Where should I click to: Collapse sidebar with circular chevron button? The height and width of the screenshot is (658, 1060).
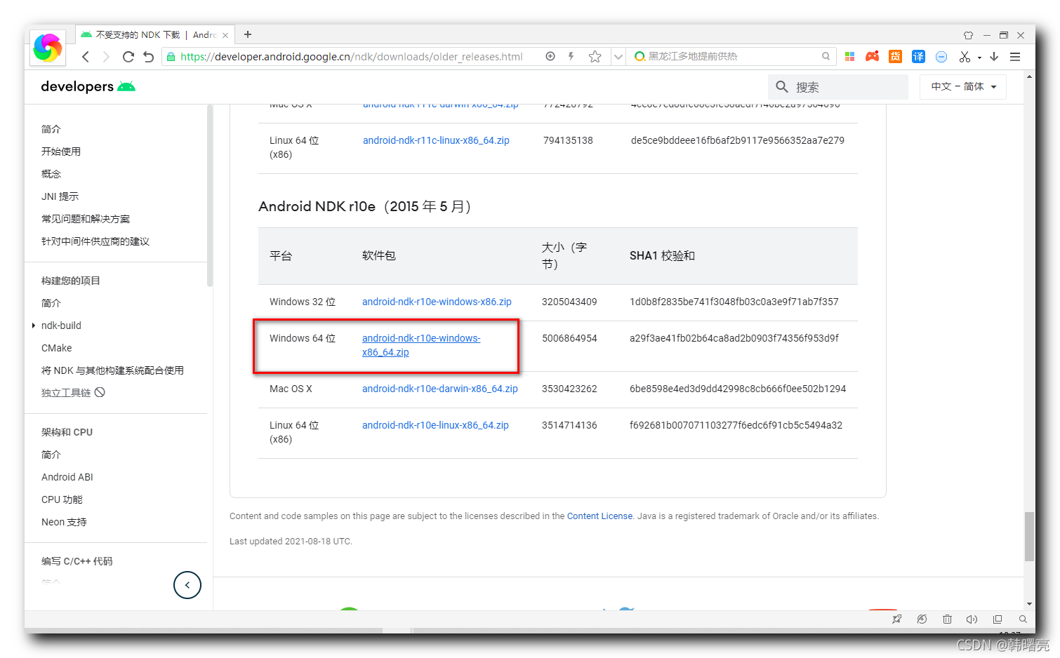187,585
